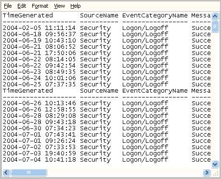221x179 pixels.
Task: Click Logon/Logoff in the 2004-07-04 row
Action: pyautogui.click(x=145, y=160)
